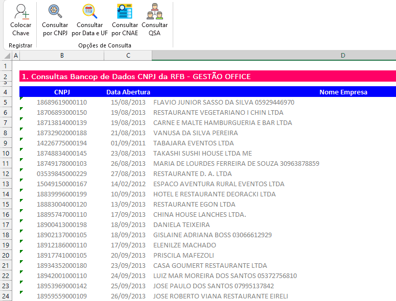Click the CNPJ column heading cell
This screenshot has height=301, width=396.
coord(62,92)
